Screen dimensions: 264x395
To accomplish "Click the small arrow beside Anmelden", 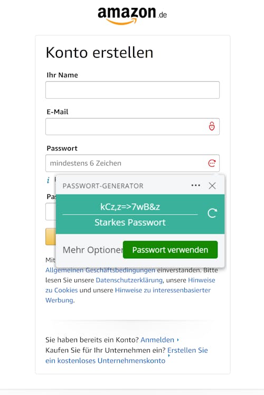I will coord(178,340).
